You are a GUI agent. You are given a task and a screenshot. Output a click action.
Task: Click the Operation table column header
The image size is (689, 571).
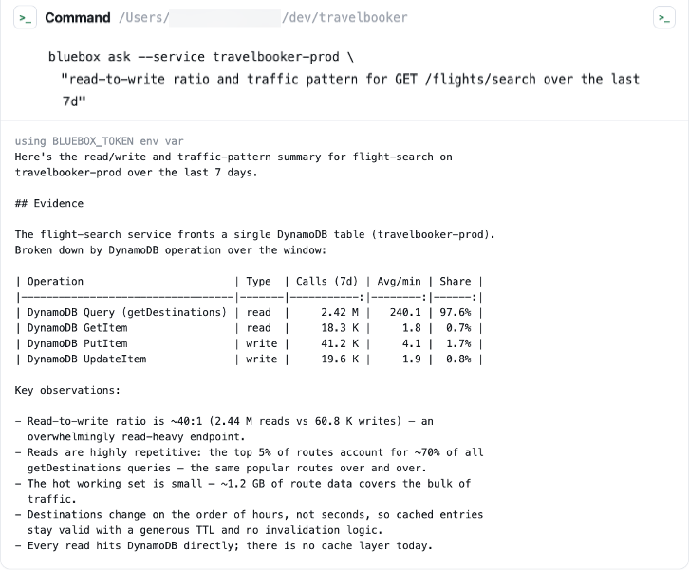pos(55,281)
